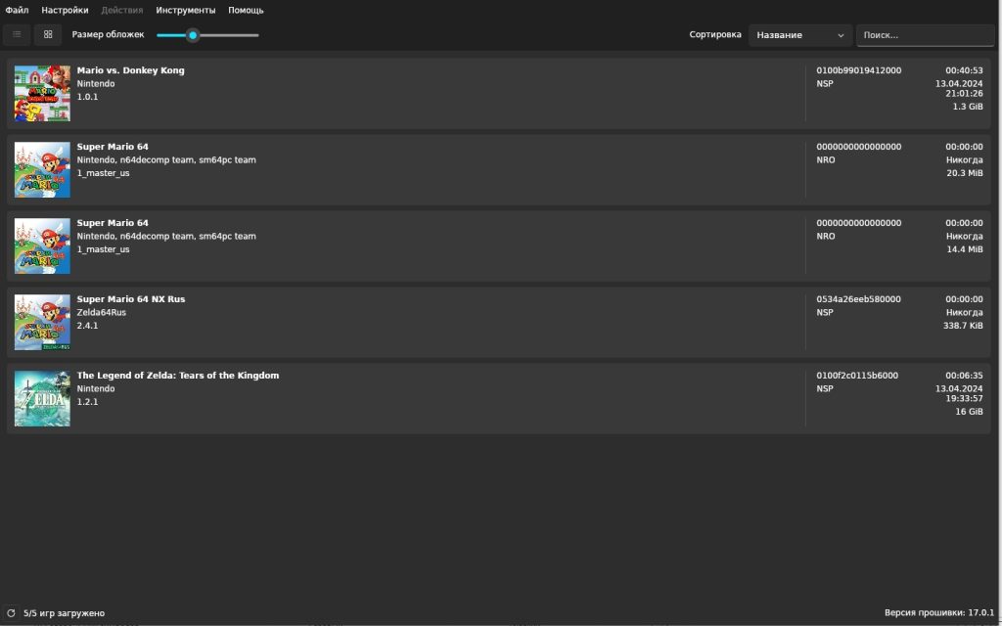Click the title ID 0534a26eeb580000
1002x626 pixels.
[x=859, y=299]
